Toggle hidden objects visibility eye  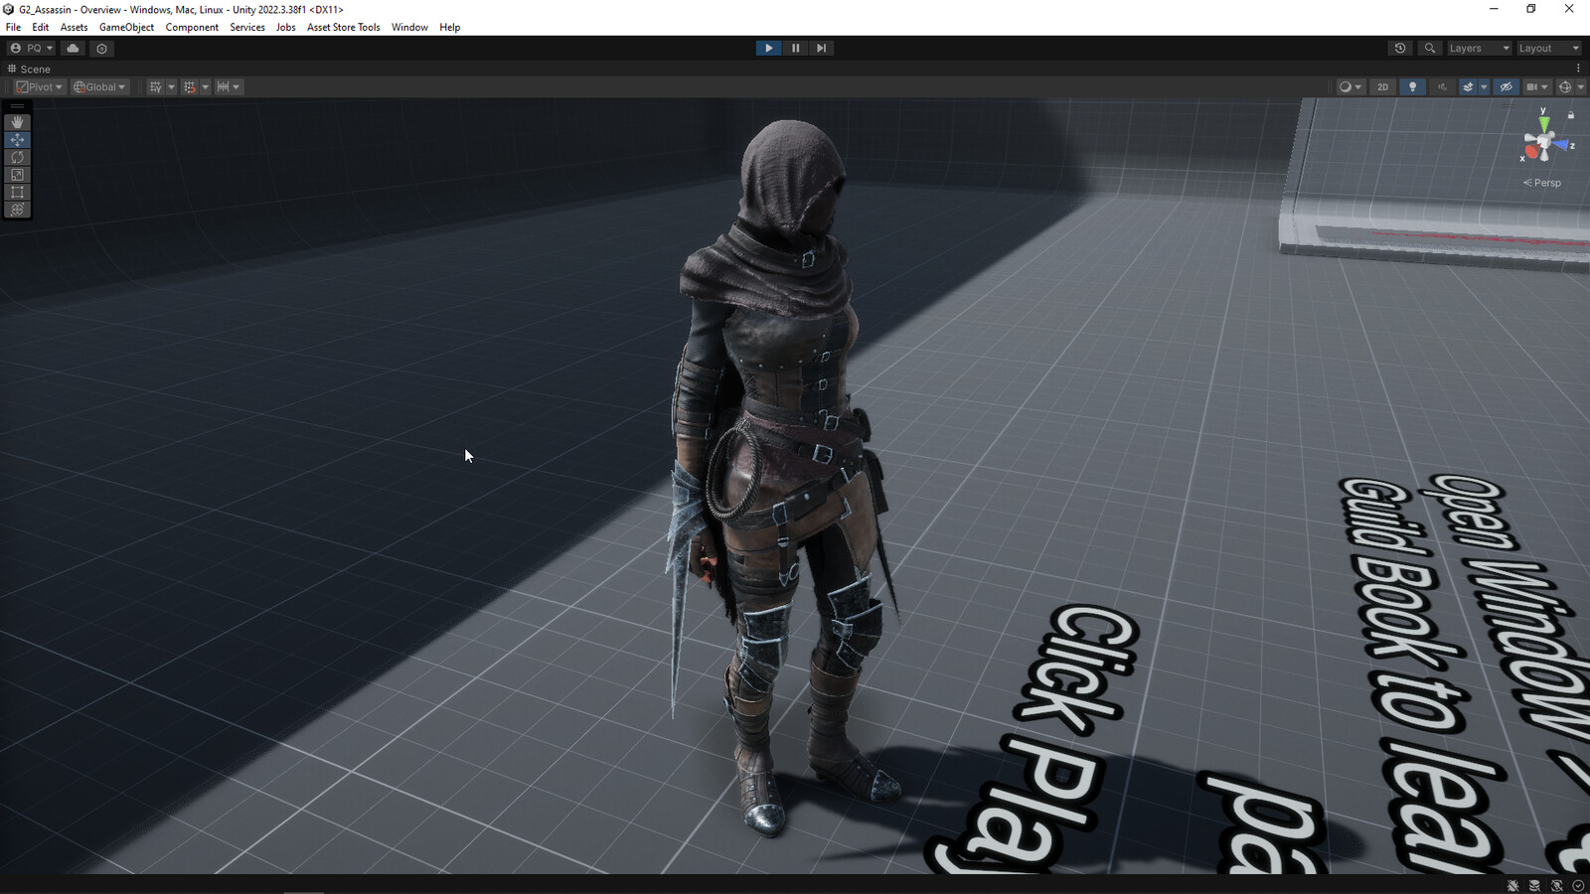click(x=1507, y=87)
